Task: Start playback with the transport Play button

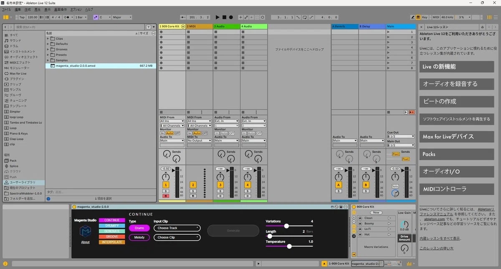Action: pos(217,17)
